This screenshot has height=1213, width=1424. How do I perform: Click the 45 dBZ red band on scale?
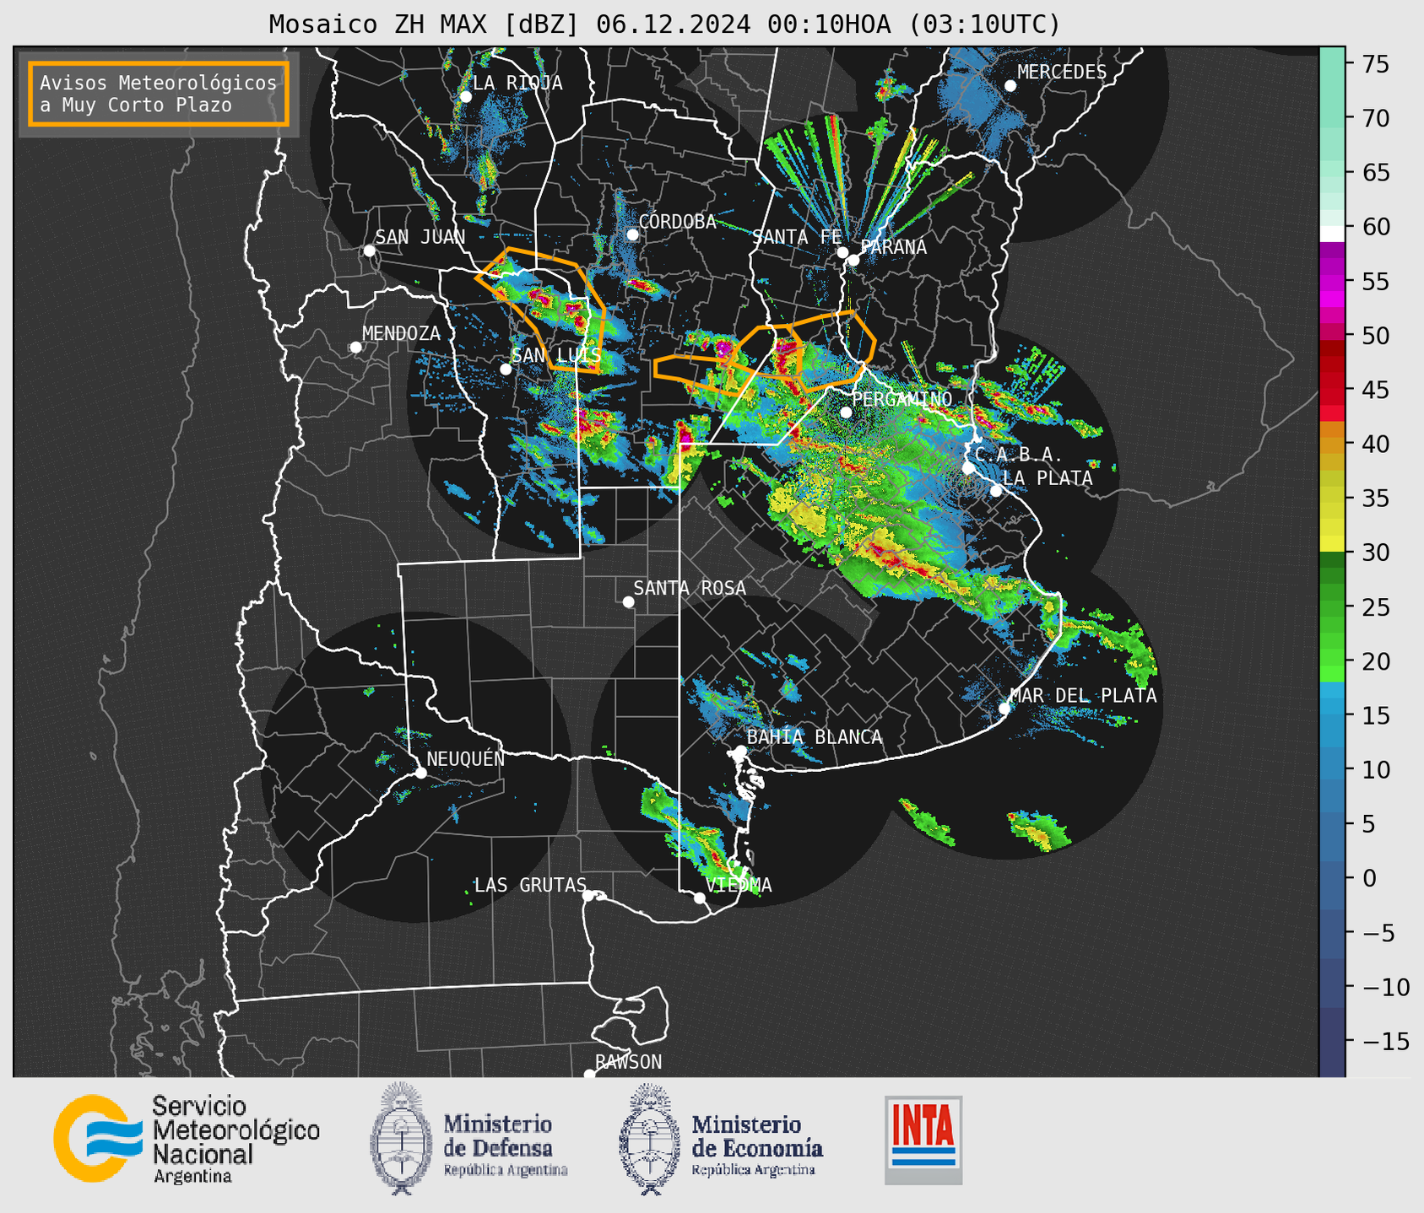pos(1332,390)
